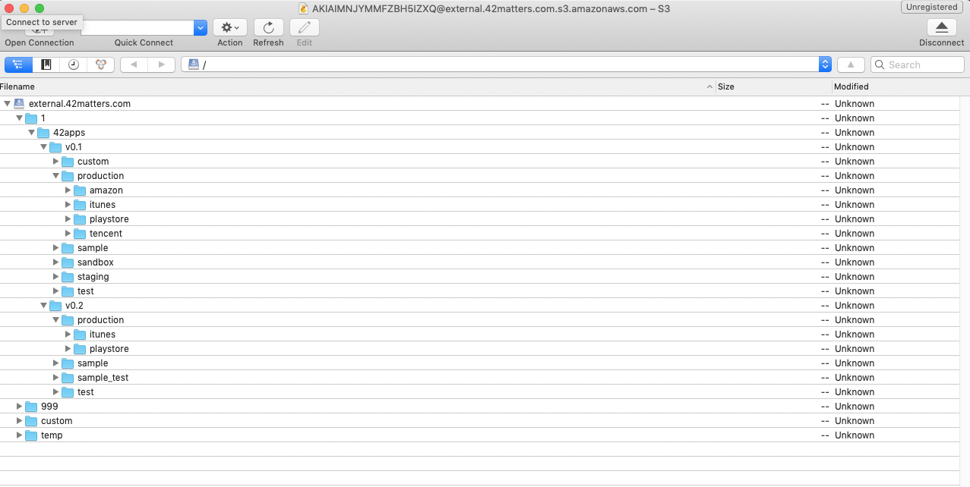970x487 pixels.
Task: Click the staging folder icon
Action: click(x=68, y=277)
